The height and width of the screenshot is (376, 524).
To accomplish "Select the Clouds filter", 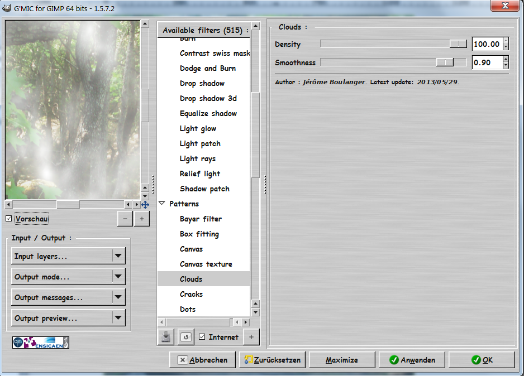I will pyautogui.click(x=203, y=279).
